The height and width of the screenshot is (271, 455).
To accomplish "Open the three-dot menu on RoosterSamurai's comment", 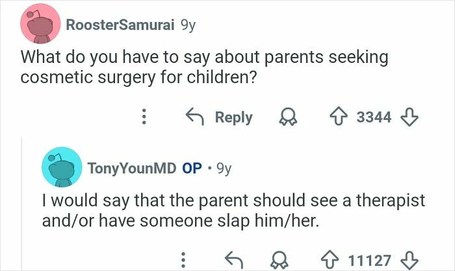I will [x=144, y=117].
